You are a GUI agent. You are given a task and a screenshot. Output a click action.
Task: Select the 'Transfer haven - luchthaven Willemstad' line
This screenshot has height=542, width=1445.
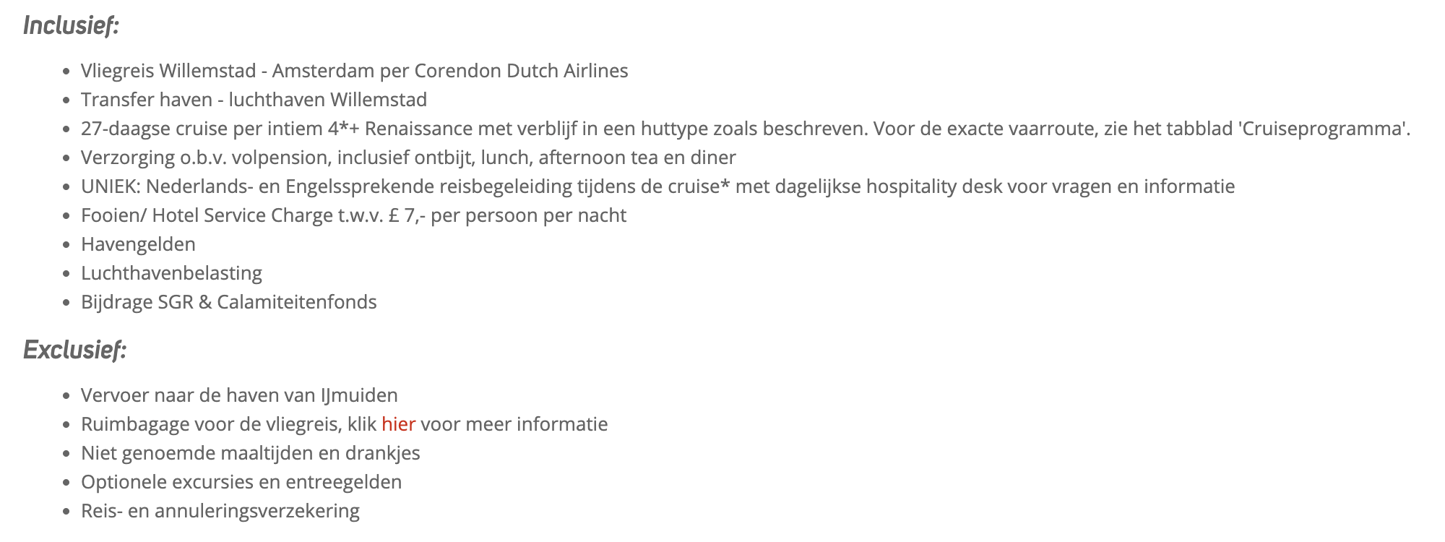[x=254, y=100]
